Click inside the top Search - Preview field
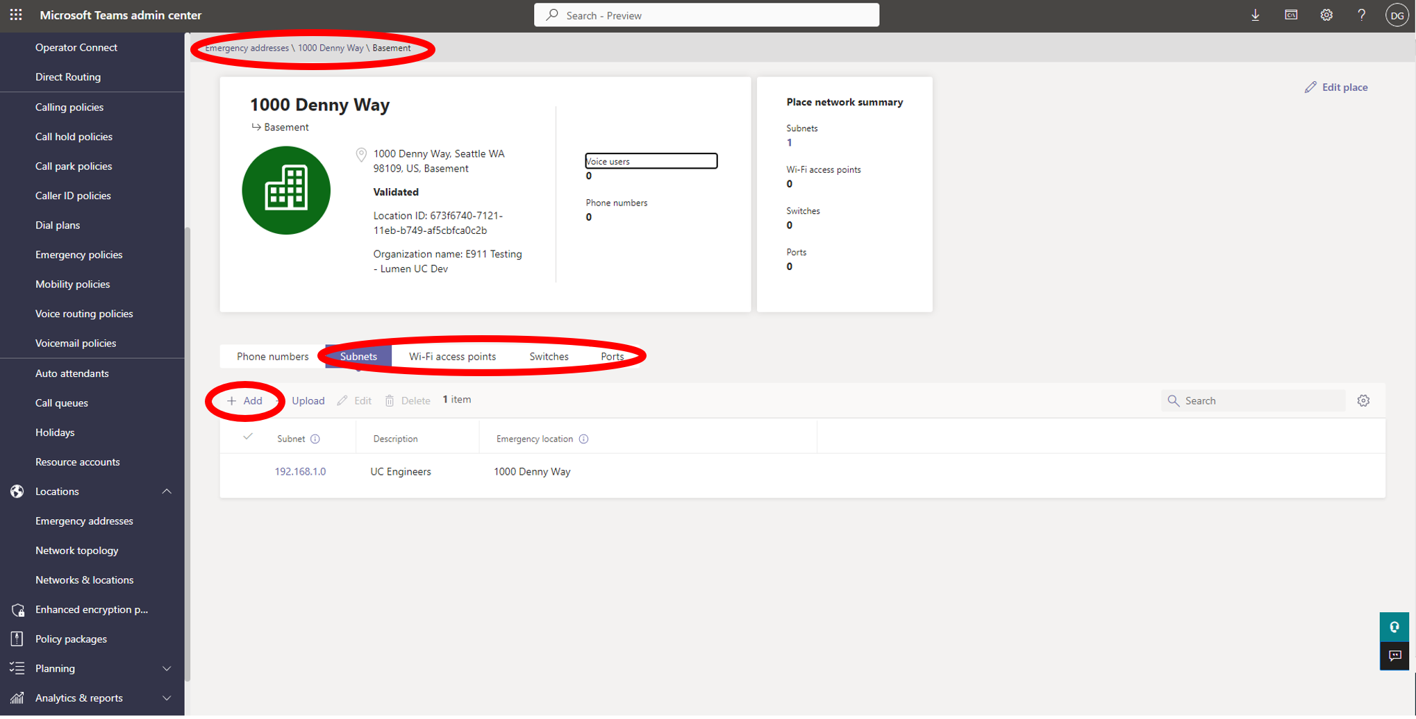 tap(706, 15)
